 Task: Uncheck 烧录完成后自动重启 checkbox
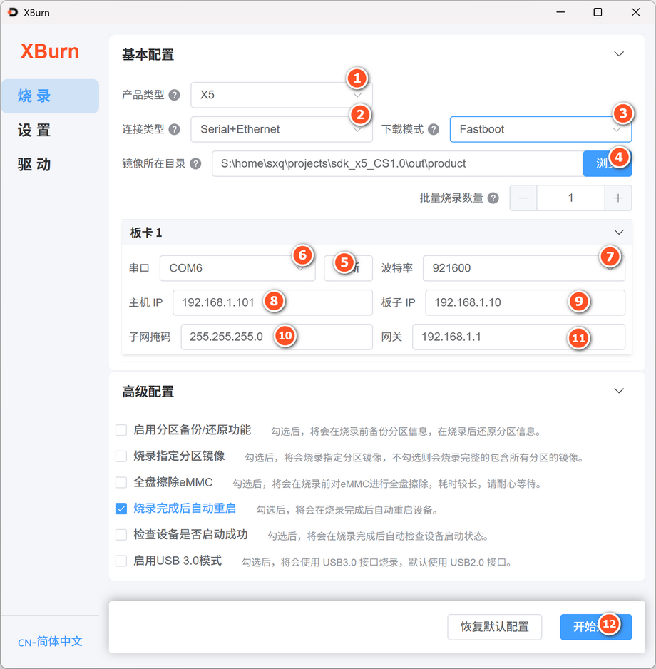pyautogui.click(x=121, y=509)
